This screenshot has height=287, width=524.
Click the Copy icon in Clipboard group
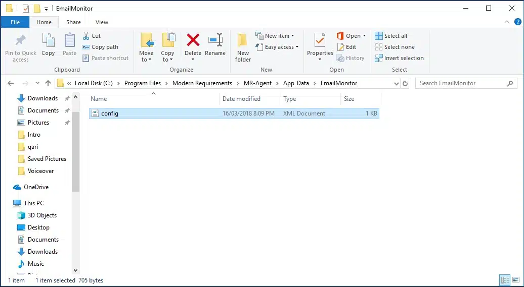click(48, 44)
